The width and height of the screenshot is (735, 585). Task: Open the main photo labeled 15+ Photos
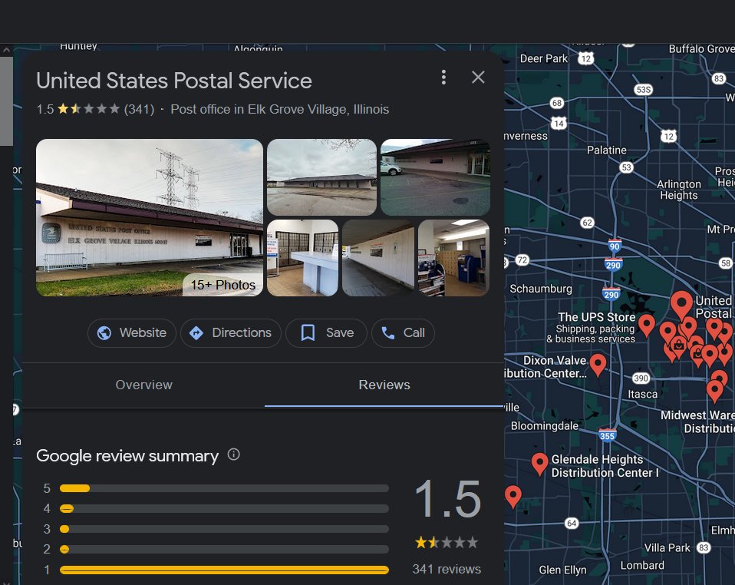(150, 217)
